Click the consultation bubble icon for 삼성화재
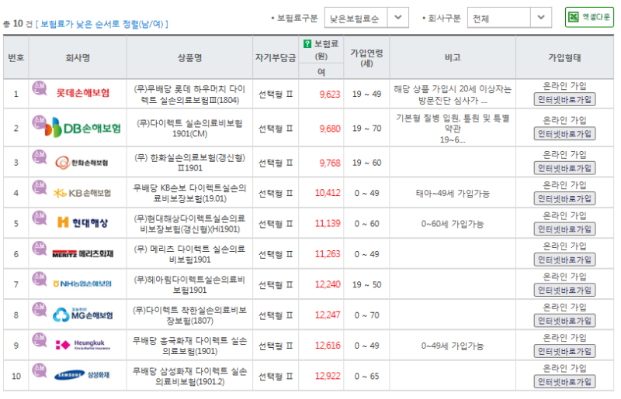Screen dimensions: 621x399 point(40,370)
